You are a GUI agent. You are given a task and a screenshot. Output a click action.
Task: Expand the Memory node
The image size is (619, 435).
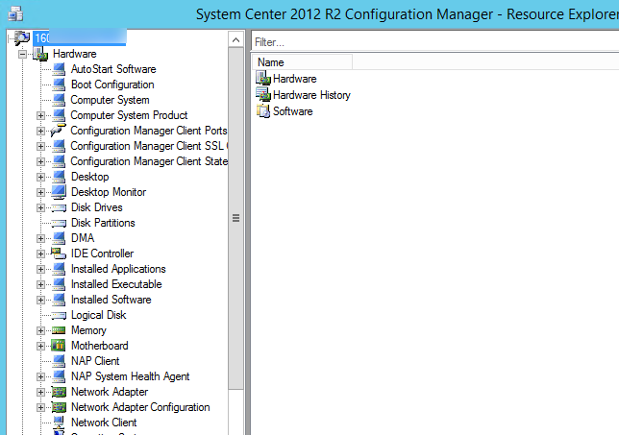pyautogui.click(x=40, y=331)
